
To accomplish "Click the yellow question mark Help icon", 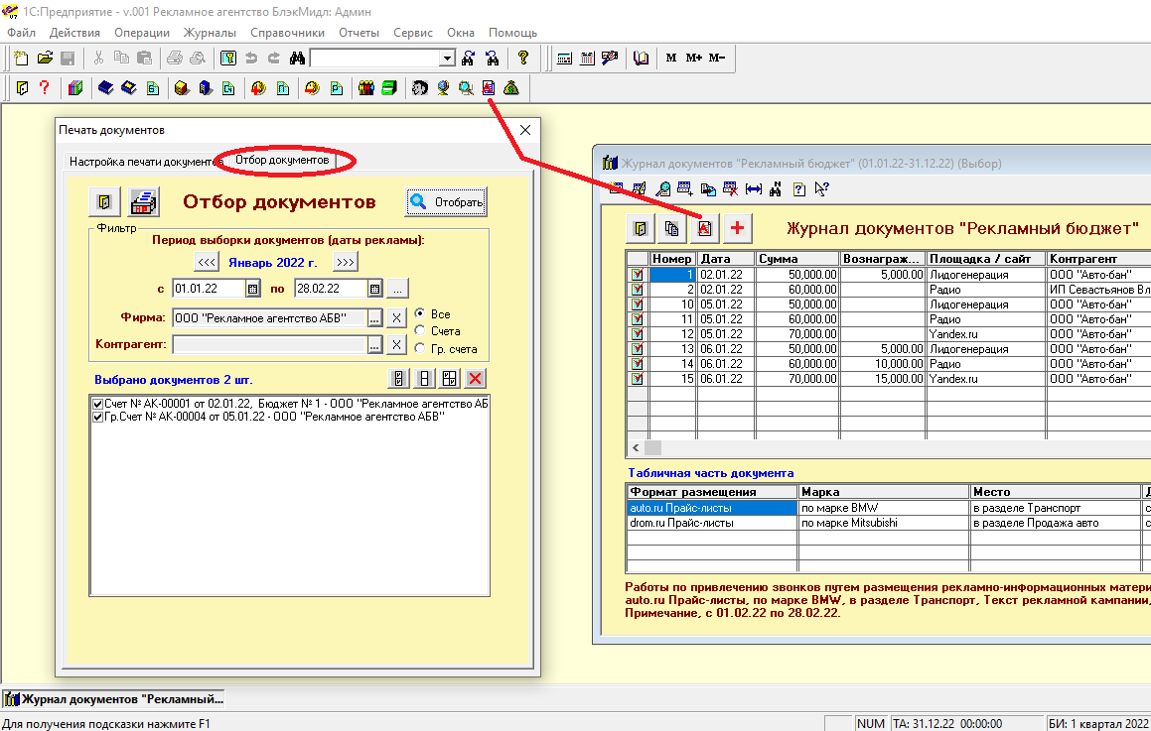I will pos(523,58).
